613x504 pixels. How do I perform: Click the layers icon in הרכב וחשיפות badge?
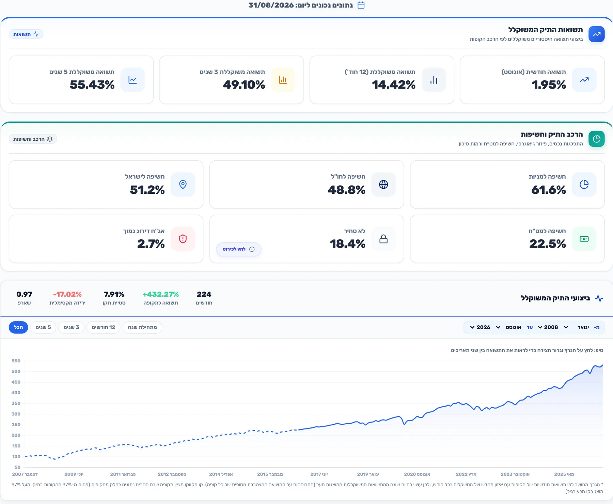click(50, 139)
